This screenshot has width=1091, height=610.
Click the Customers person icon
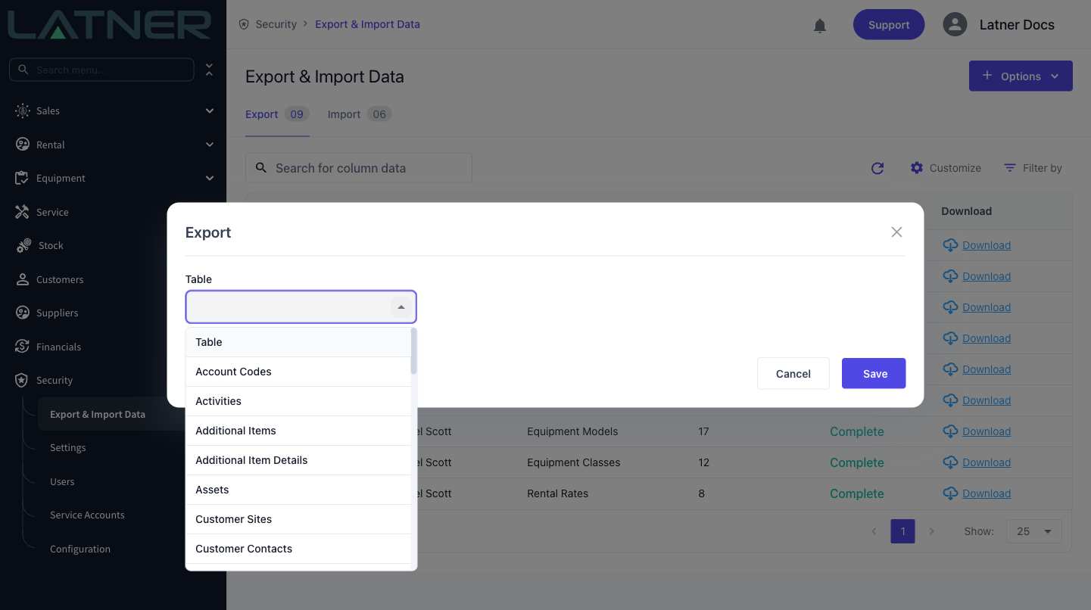[23, 279]
